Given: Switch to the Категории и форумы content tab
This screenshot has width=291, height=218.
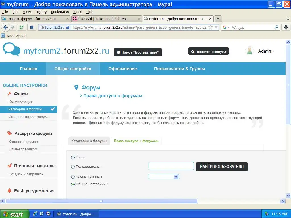Looking at the screenshot, I should click(89, 141).
